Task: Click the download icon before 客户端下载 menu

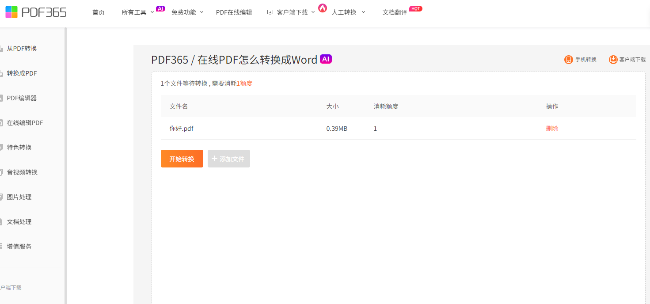Action: (x=270, y=12)
